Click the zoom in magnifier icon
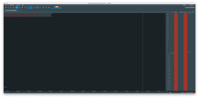Screen dimensions: 199x98 tap(8, 7)
